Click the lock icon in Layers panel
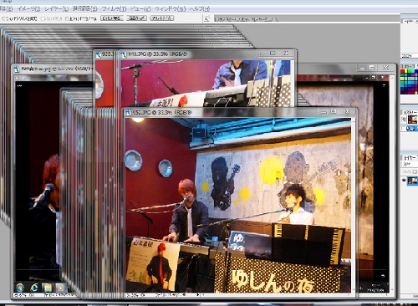 tap(415, 171)
